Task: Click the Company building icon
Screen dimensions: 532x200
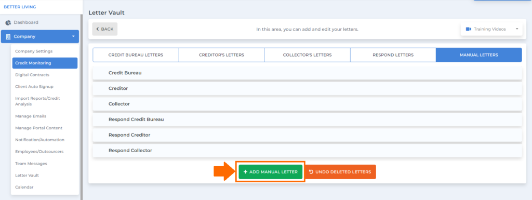Action: (8, 36)
